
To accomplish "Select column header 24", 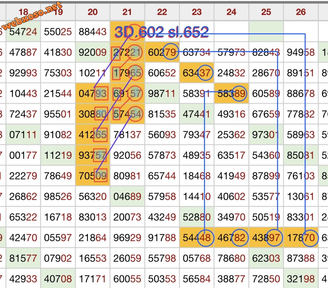I will coord(231,12).
